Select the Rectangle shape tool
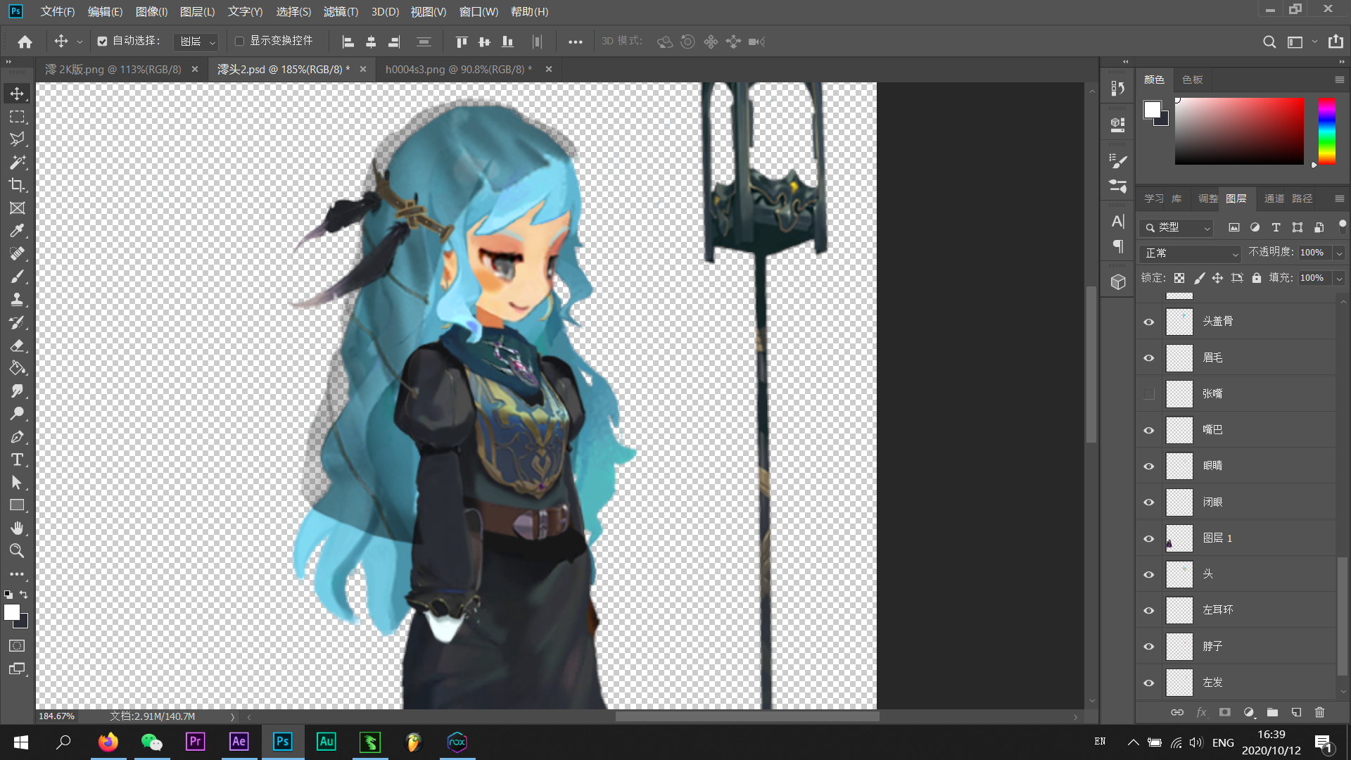This screenshot has height=760, width=1351. pos(17,505)
